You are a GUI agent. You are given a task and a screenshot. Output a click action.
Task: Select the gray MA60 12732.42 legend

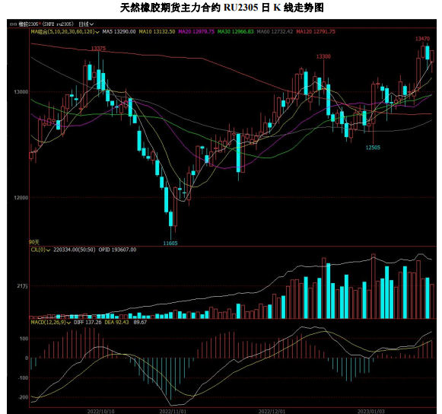click(x=275, y=32)
